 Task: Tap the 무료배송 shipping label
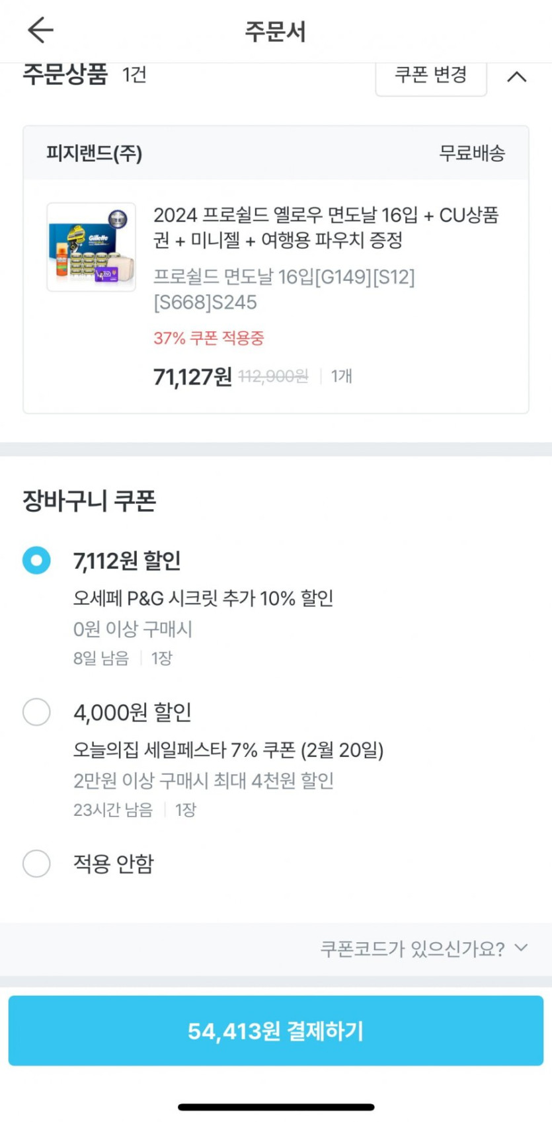[472, 153]
